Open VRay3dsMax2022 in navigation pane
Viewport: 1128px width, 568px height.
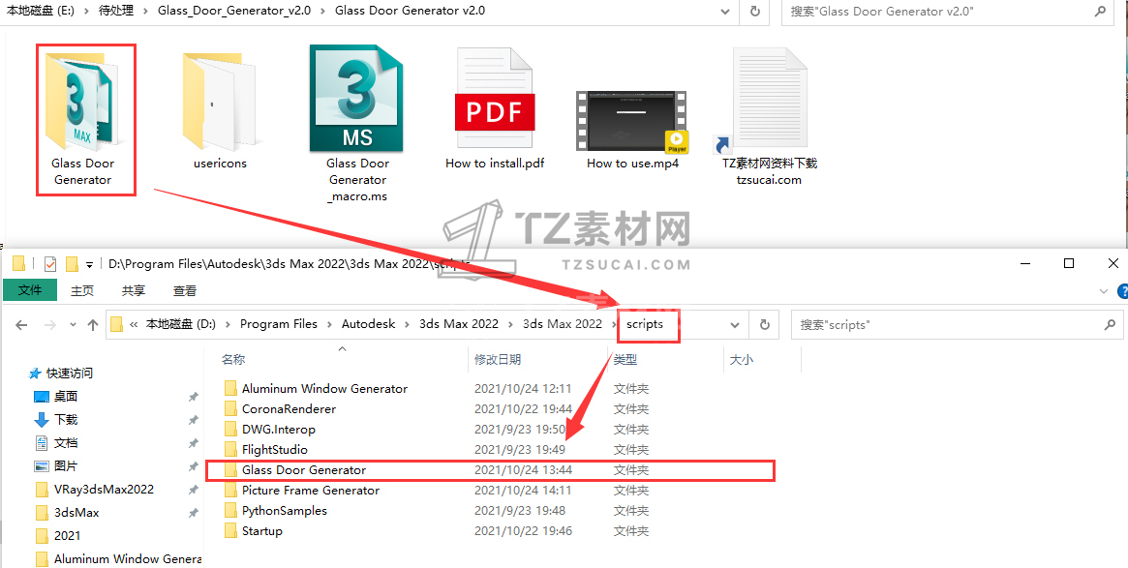[104, 490]
